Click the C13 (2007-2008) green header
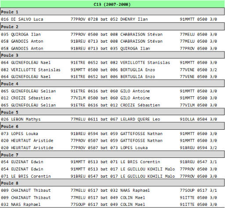The image size is (225, 208). point(112,4)
